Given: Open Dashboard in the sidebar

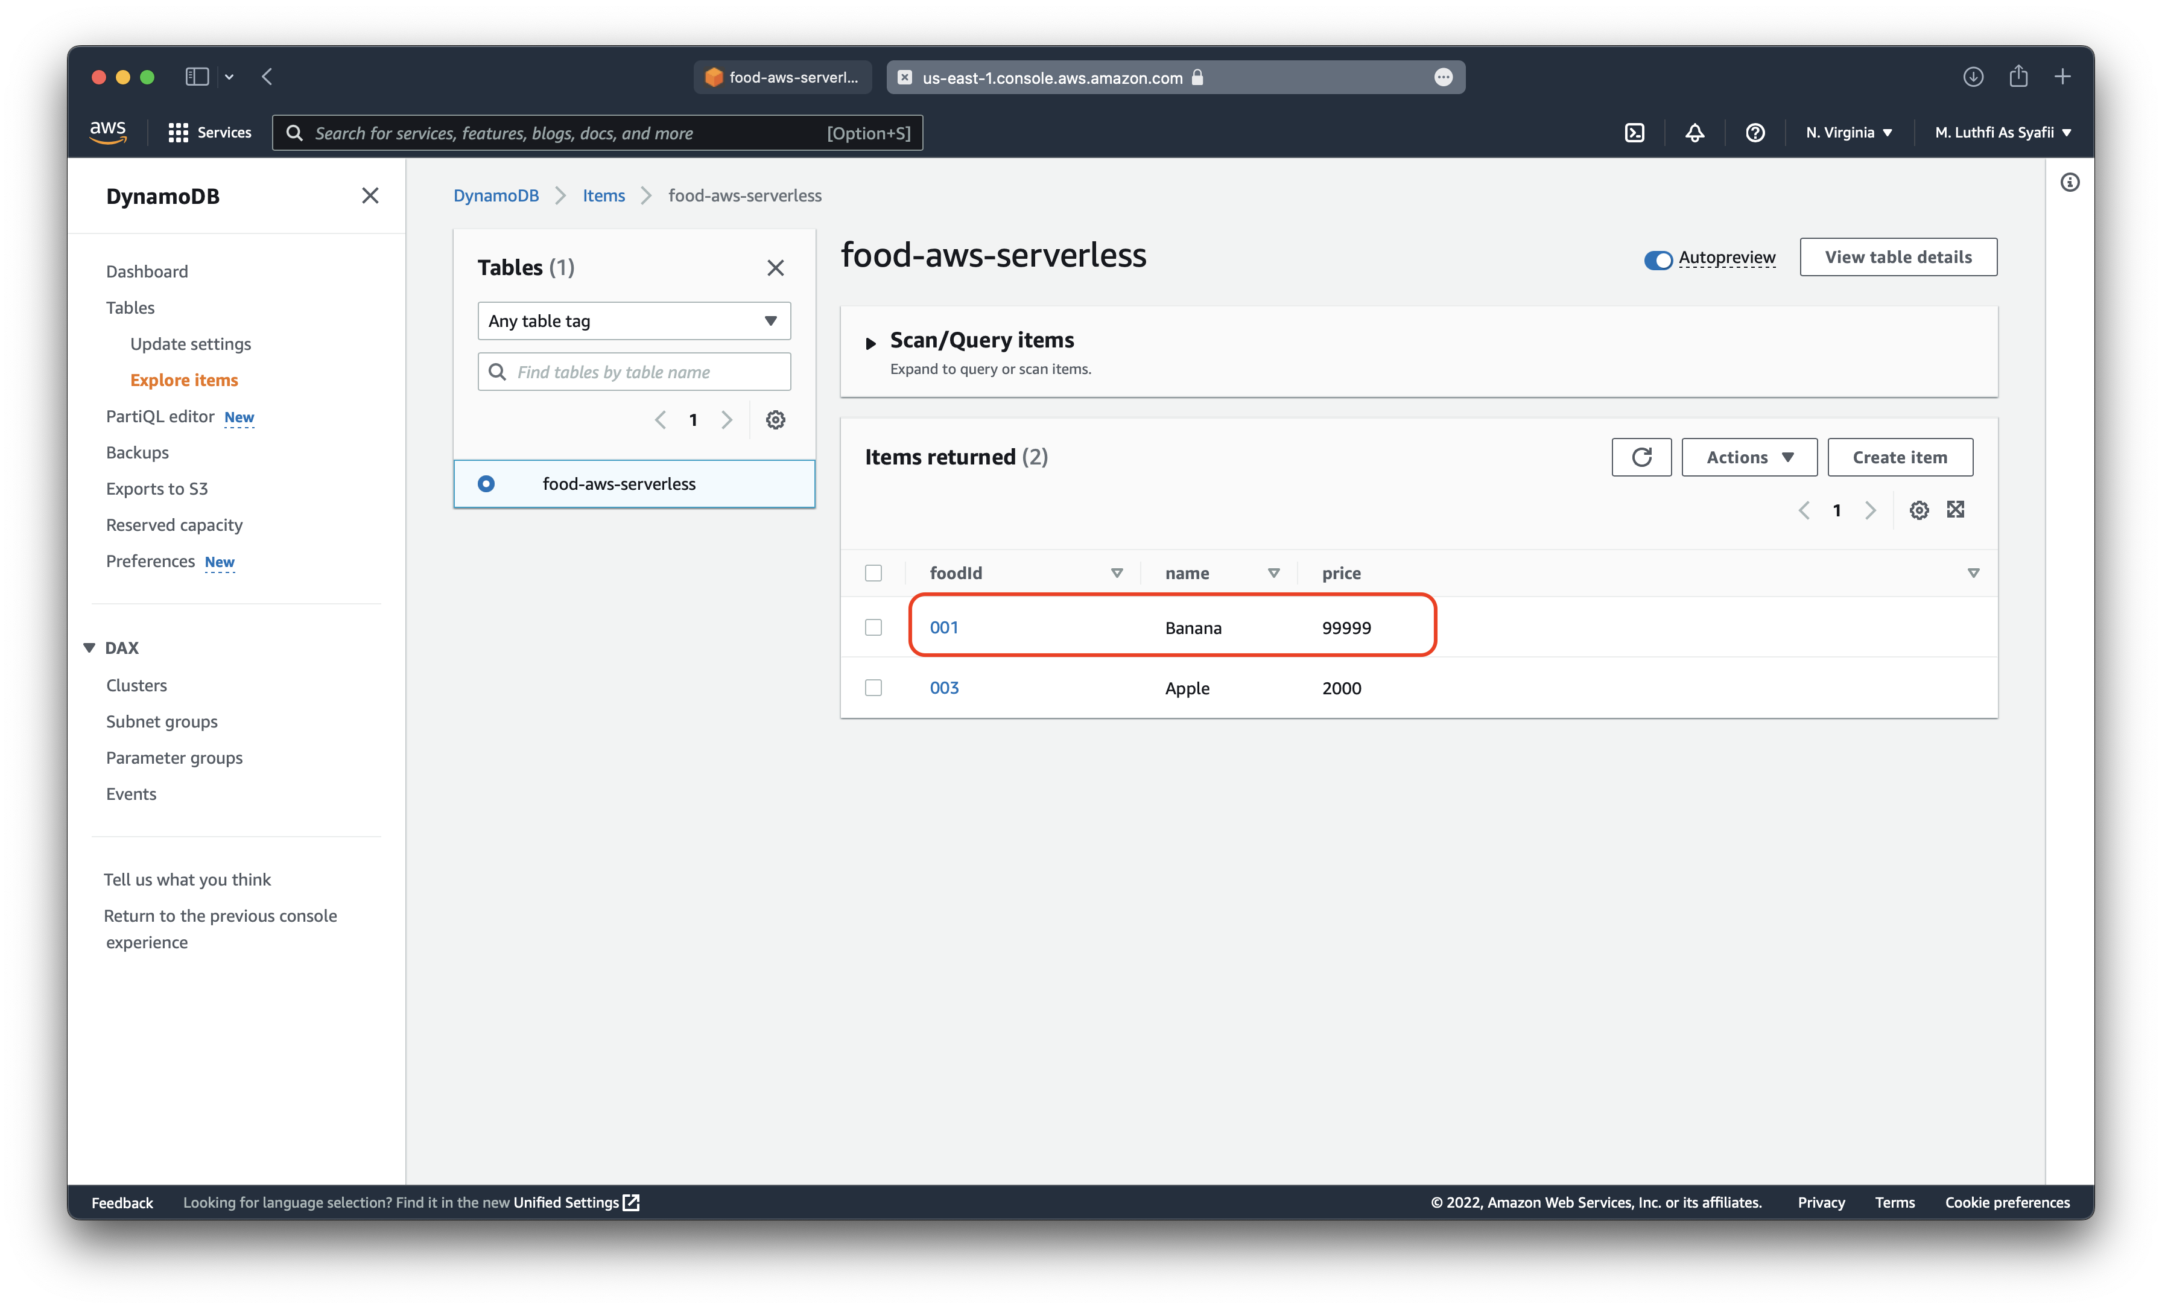Looking at the screenshot, I should [x=147, y=271].
